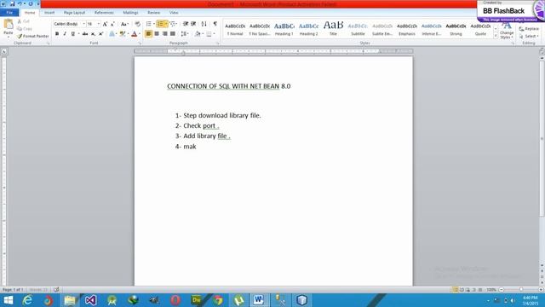Toggle Superscript formatting

100,34
